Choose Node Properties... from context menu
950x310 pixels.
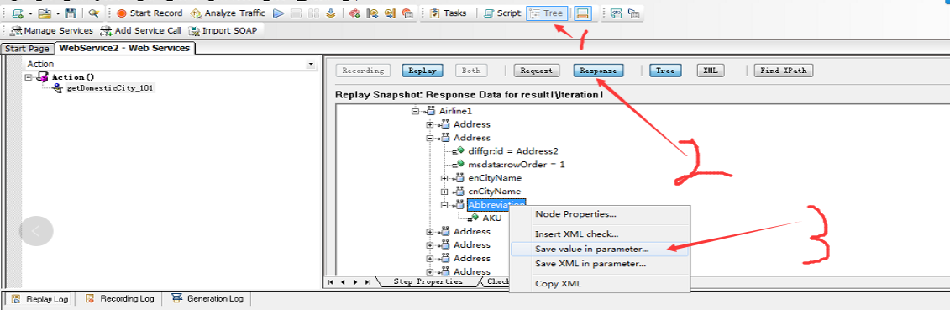click(599, 213)
